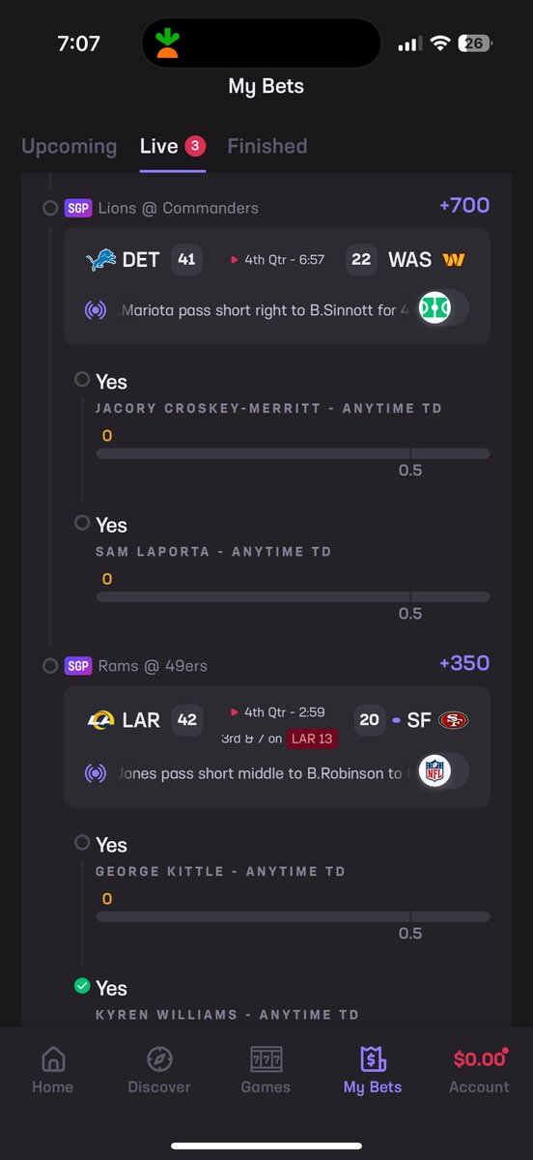
Task: Switch to the Upcoming tab
Action: pyautogui.click(x=70, y=146)
